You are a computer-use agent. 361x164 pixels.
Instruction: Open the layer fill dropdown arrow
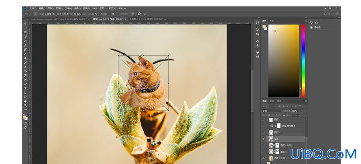tap(300, 115)
